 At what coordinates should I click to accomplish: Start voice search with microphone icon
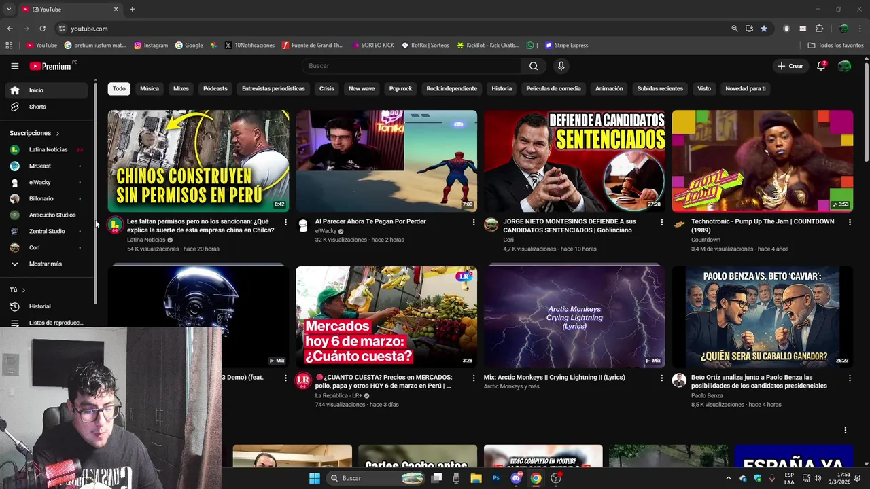coord(561,66)
